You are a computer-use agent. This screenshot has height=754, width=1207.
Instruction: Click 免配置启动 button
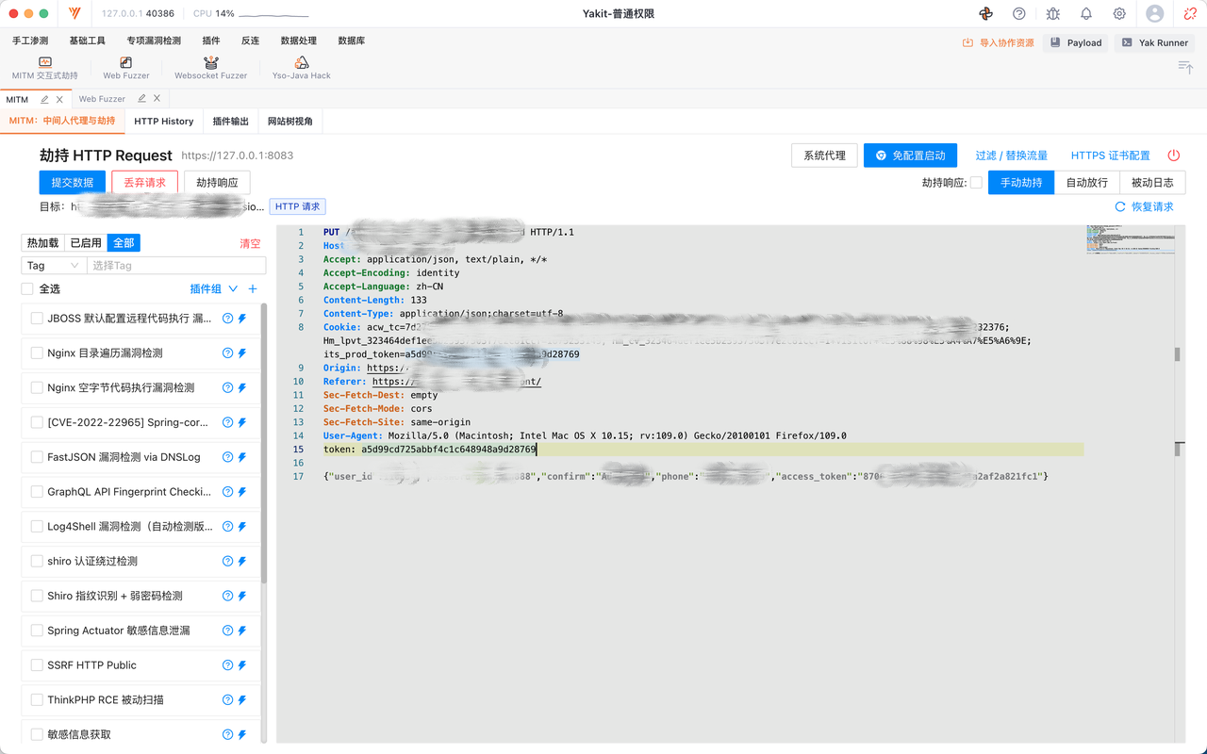click(911, 156)
